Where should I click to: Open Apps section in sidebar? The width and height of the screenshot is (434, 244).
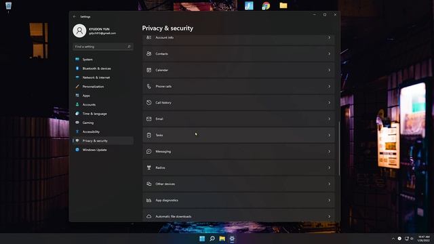point(103,96)
